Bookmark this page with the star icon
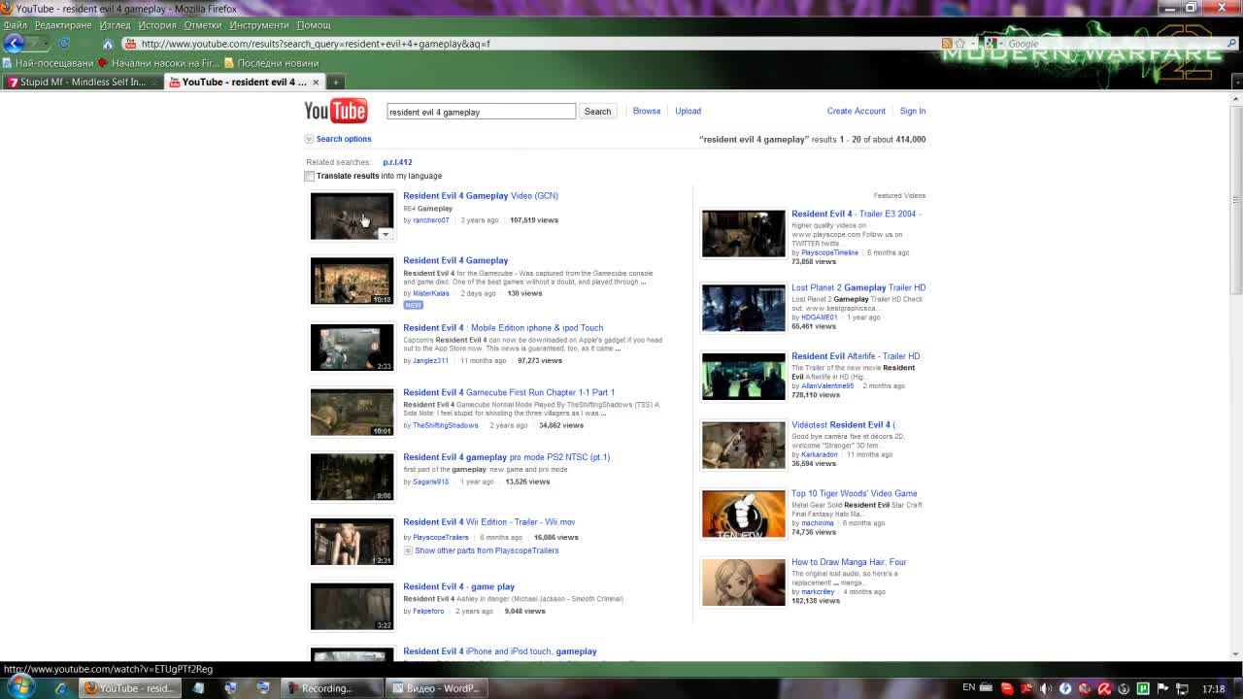This screenshot has width=1243, height=699. (x=960, y=44)
